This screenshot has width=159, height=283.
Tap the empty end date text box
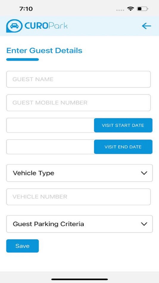tap(50, 147)
